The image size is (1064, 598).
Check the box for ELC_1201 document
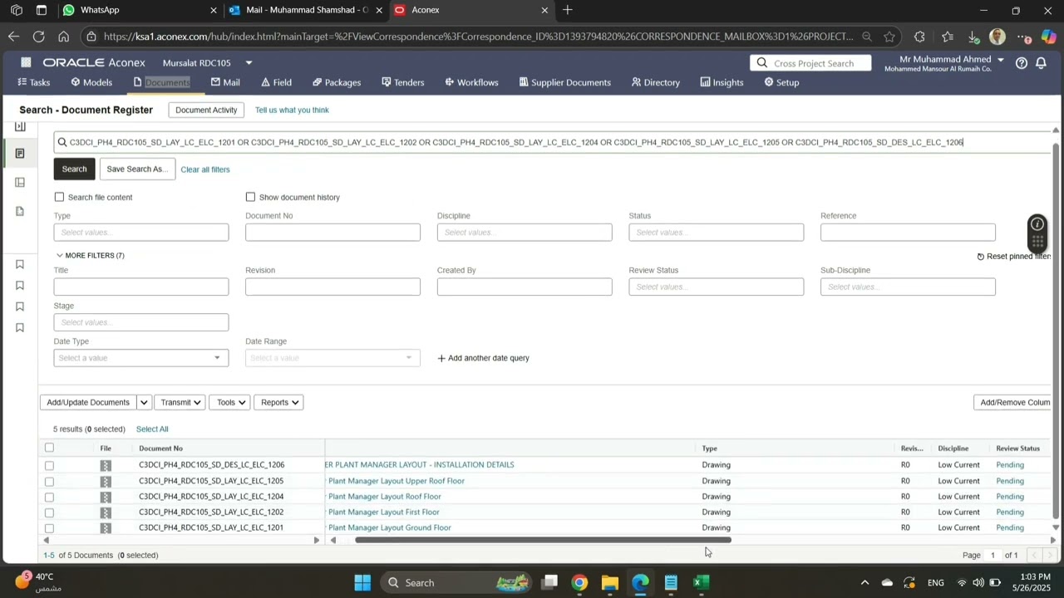(49, 529)
